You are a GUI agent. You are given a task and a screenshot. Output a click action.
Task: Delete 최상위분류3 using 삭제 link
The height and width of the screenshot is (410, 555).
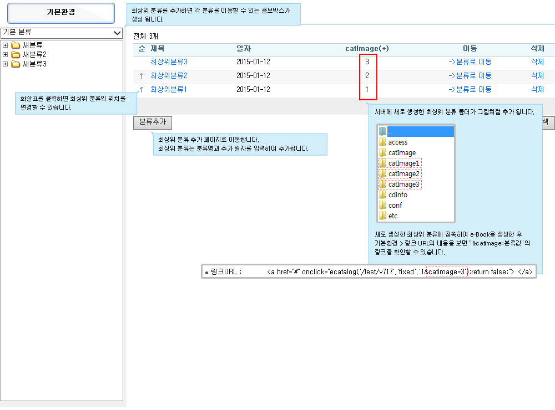537,62
